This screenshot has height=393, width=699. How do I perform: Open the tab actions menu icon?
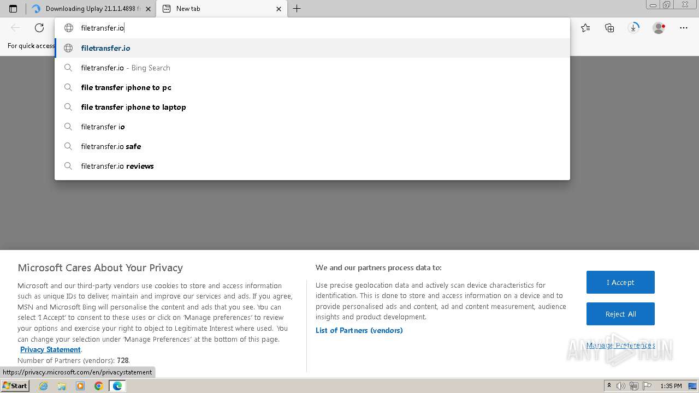[x=13, y=9]
